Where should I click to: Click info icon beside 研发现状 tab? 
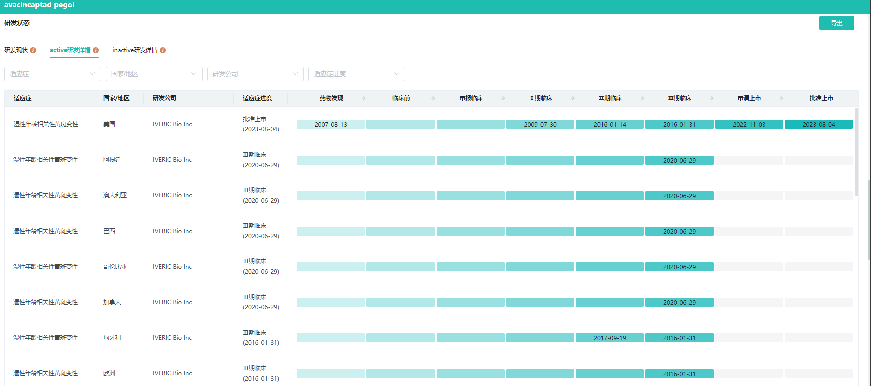click(x=33, y=50)
